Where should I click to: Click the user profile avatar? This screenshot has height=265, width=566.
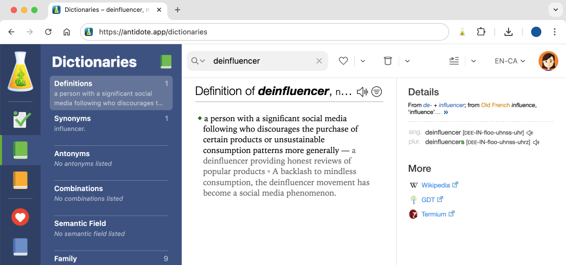[x=548, y=61]
